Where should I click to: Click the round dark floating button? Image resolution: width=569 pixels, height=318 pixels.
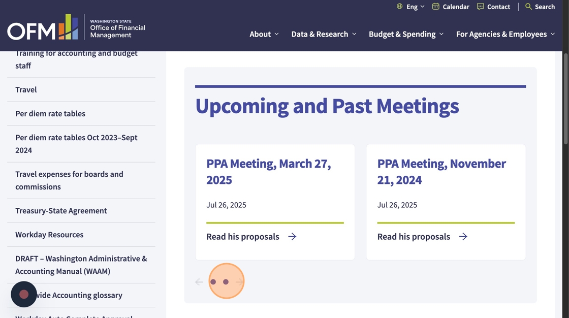[24, 295]
